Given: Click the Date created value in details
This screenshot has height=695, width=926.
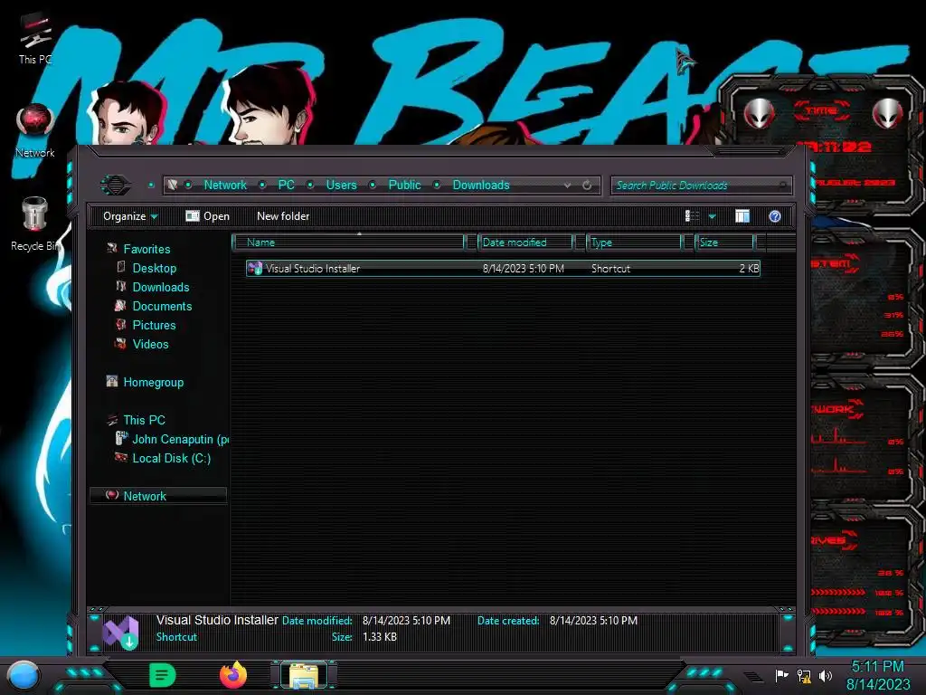Looking at the screenshot, I should pos(593,621).
